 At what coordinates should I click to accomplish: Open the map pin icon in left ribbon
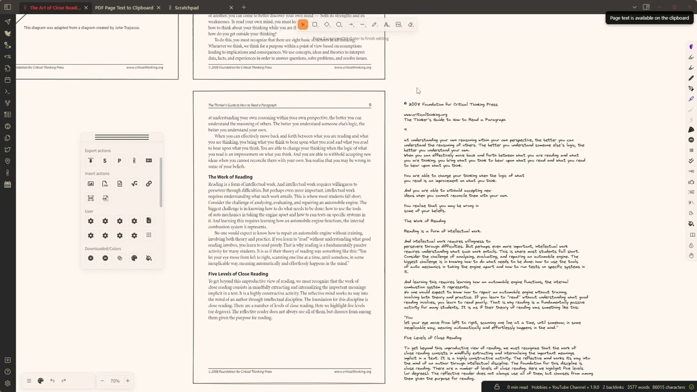(8, 161)
